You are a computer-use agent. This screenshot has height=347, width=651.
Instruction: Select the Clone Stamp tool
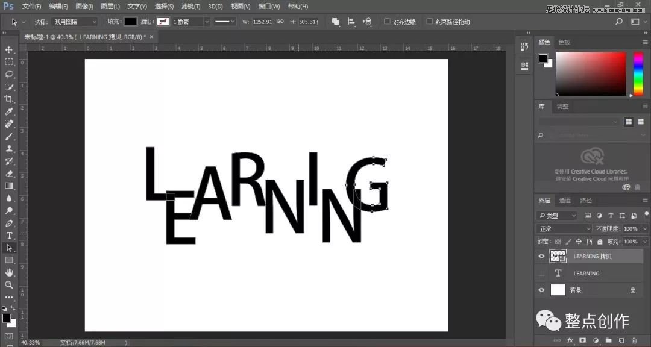8,149
